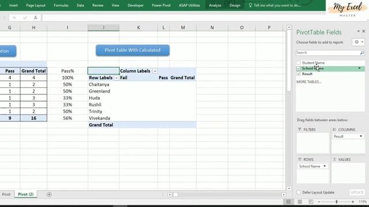369x207 pixels.
Task: Open the ASAP Utilities ribbon tab
Action: [190, 5]
